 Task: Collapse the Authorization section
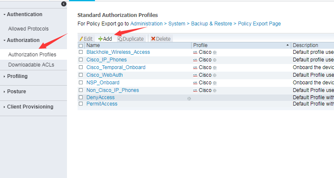pos(23,40)
